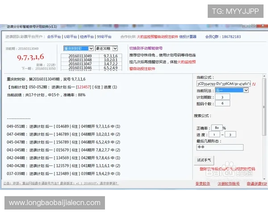Select table row 20160313046 in the draw list
The width and height of the screenshot is (268, 214).
[91, 68]
